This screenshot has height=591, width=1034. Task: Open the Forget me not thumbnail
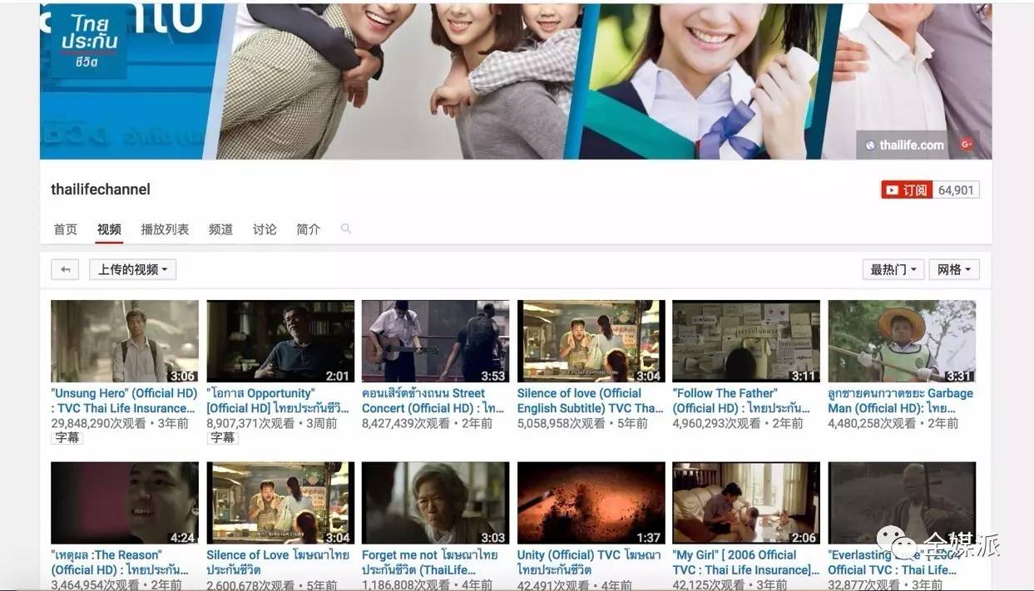(x=435, y=503)
